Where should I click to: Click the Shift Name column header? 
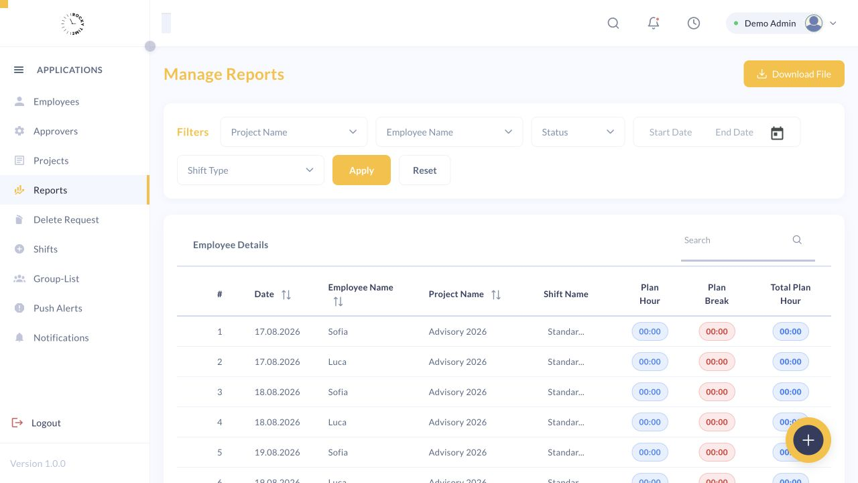coord(566,294)
